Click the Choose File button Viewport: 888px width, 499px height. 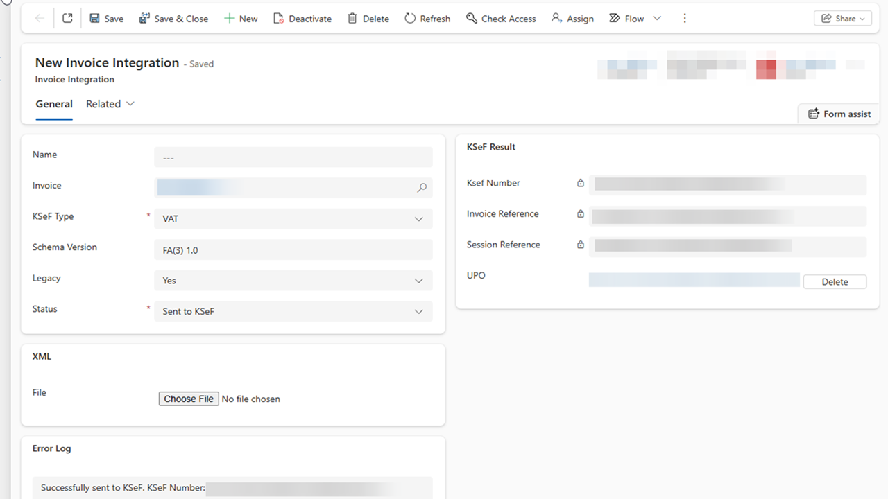189,399
